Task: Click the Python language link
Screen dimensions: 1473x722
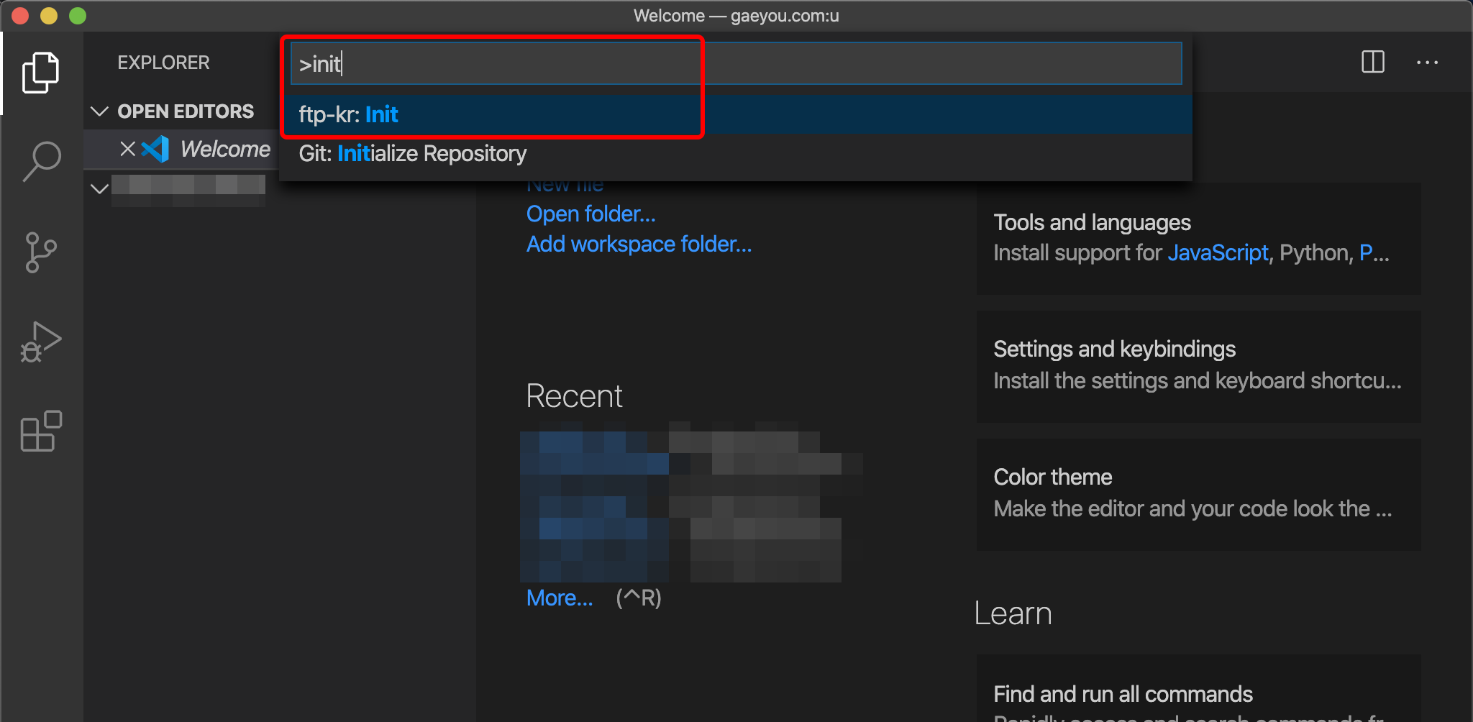Action: pos(1313,252)
